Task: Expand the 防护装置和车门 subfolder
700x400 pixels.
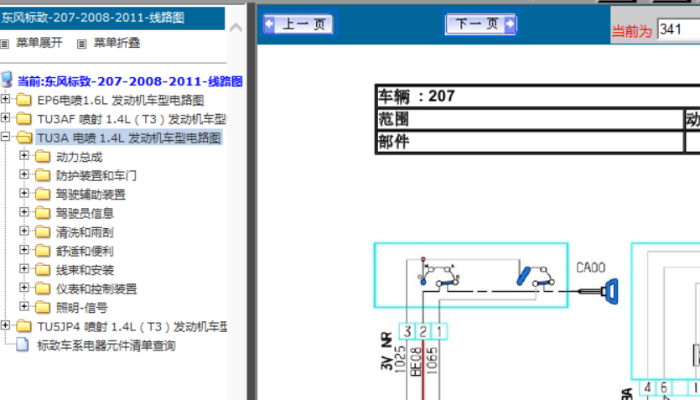Action: tap(24, 174)
